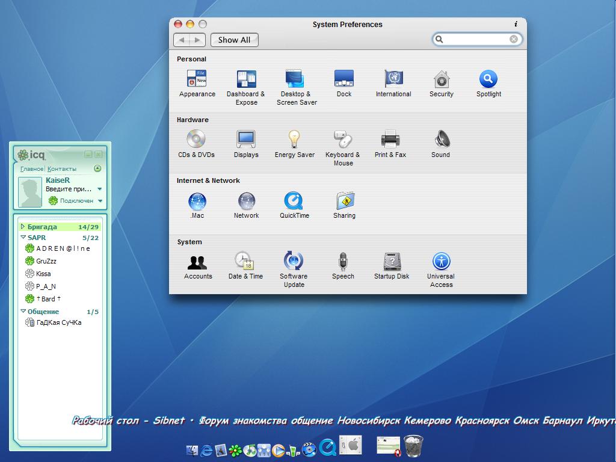The height and width of the screenshot is (462, 616).
Task: Click the minimized window thumbnail in dock
Action: coord(388,445)
